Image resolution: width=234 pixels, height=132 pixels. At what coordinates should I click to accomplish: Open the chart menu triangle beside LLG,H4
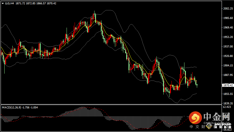click(3, 3)
